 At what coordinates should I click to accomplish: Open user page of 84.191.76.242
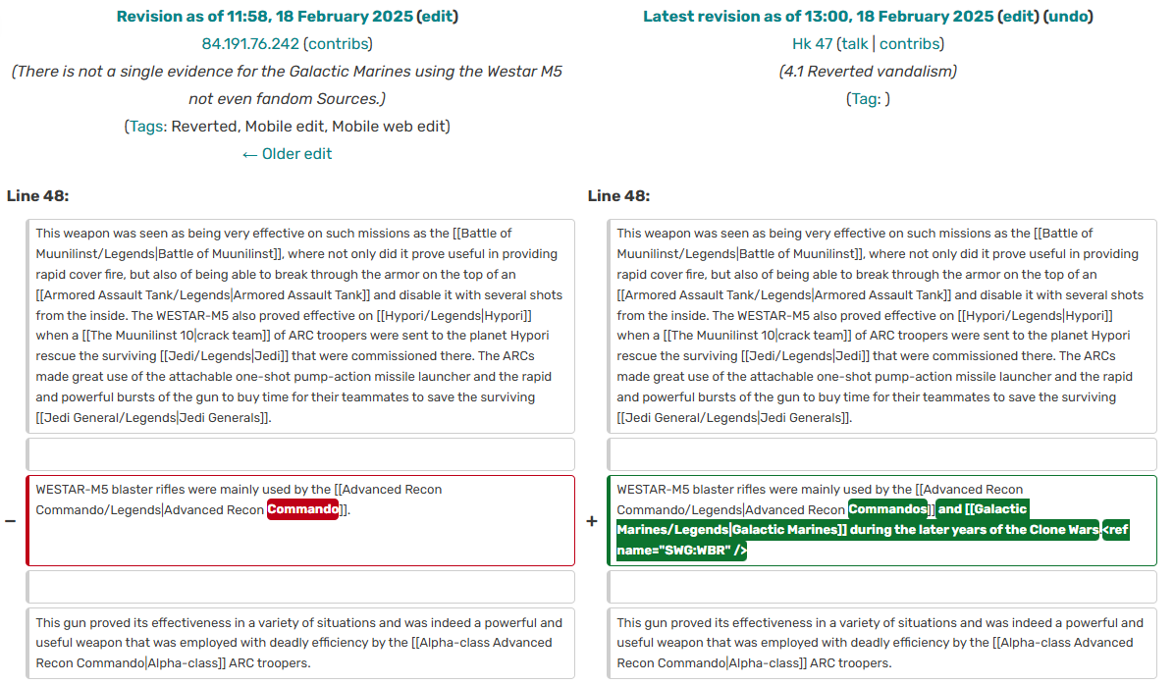click(x=250, y=44)
